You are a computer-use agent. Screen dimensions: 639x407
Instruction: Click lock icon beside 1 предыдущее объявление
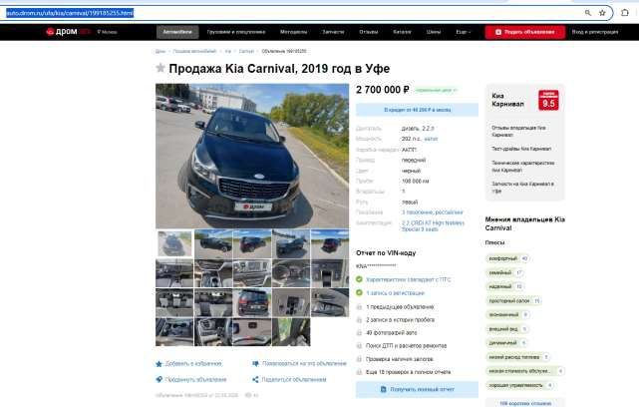pos(359,307)
